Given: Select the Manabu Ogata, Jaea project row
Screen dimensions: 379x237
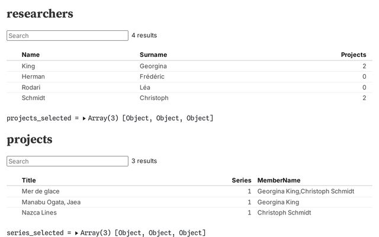Looking at the screenshot, I should click(x=189, y=202).
